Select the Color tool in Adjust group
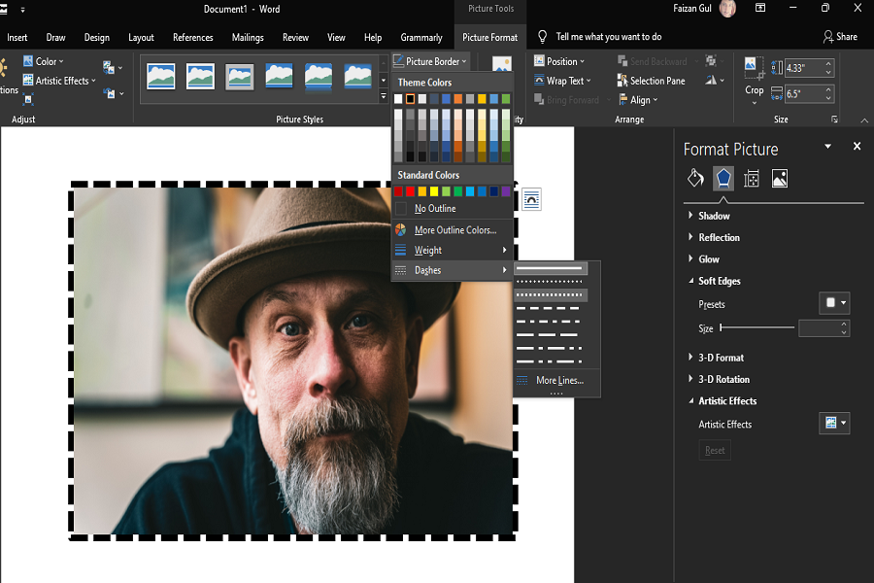The height and width of the screenshot is (583, 874). [43, 60]
